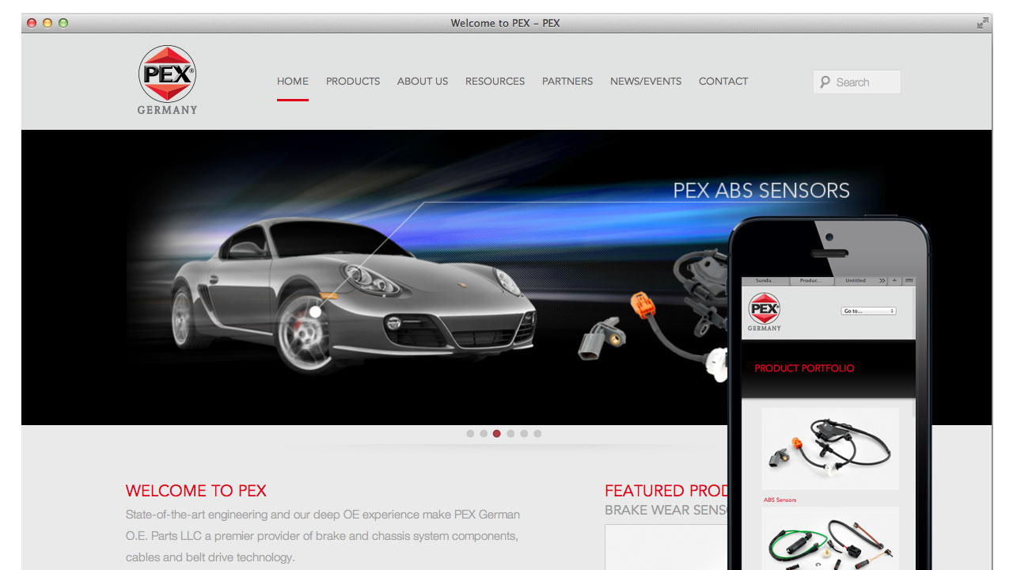Add new tab in phone browser
This screenshot has width=1013, height=570.
pos(895,281)
